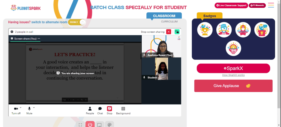Click the red power button
The width and height of the screenshot is (281, 127).
(x=90, y=124)
